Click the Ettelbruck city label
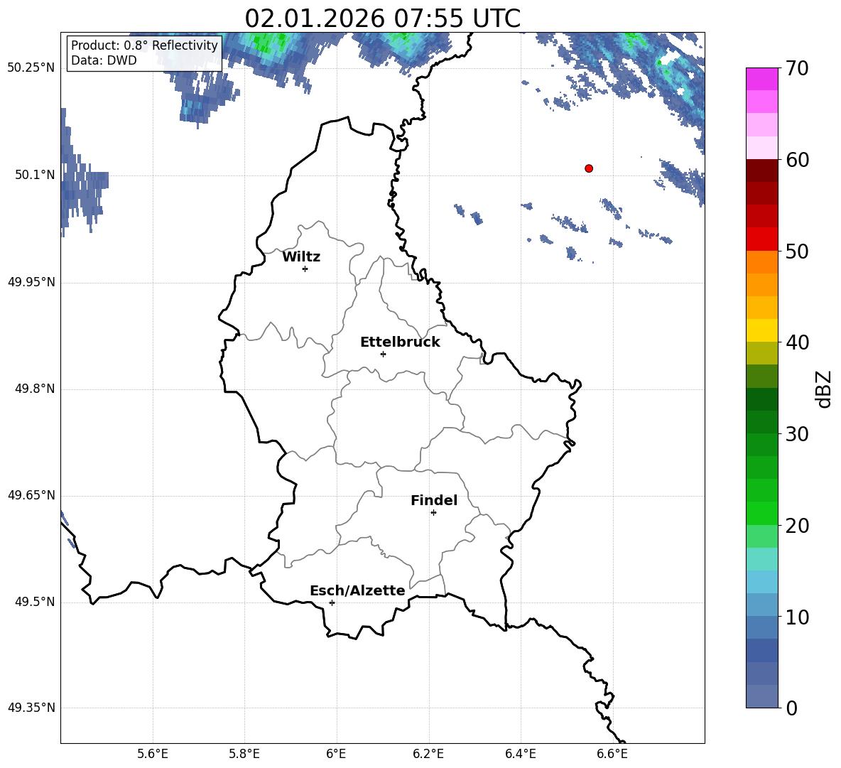841x768 pixels. pyautogui.click(x=400, y=342)
